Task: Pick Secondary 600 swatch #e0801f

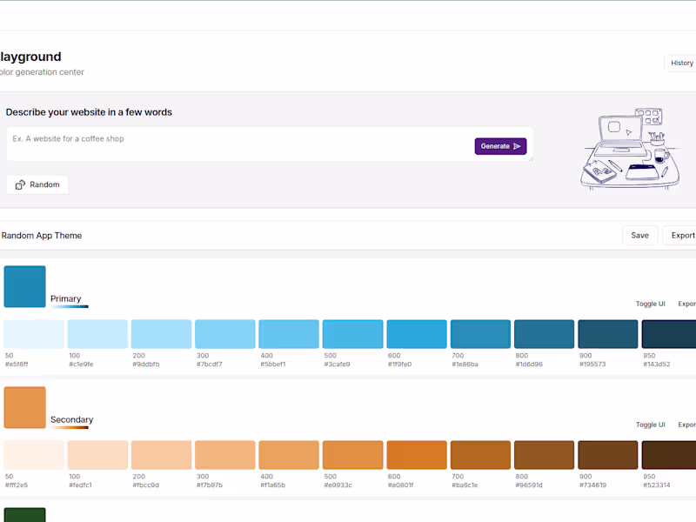Action: tap(417, 455)
